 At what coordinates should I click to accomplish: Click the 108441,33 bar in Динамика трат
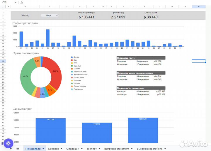[143, 130]
